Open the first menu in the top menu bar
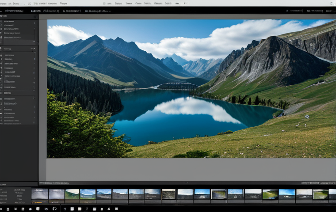This screenshot has width=336, height=212. point(3,4)
